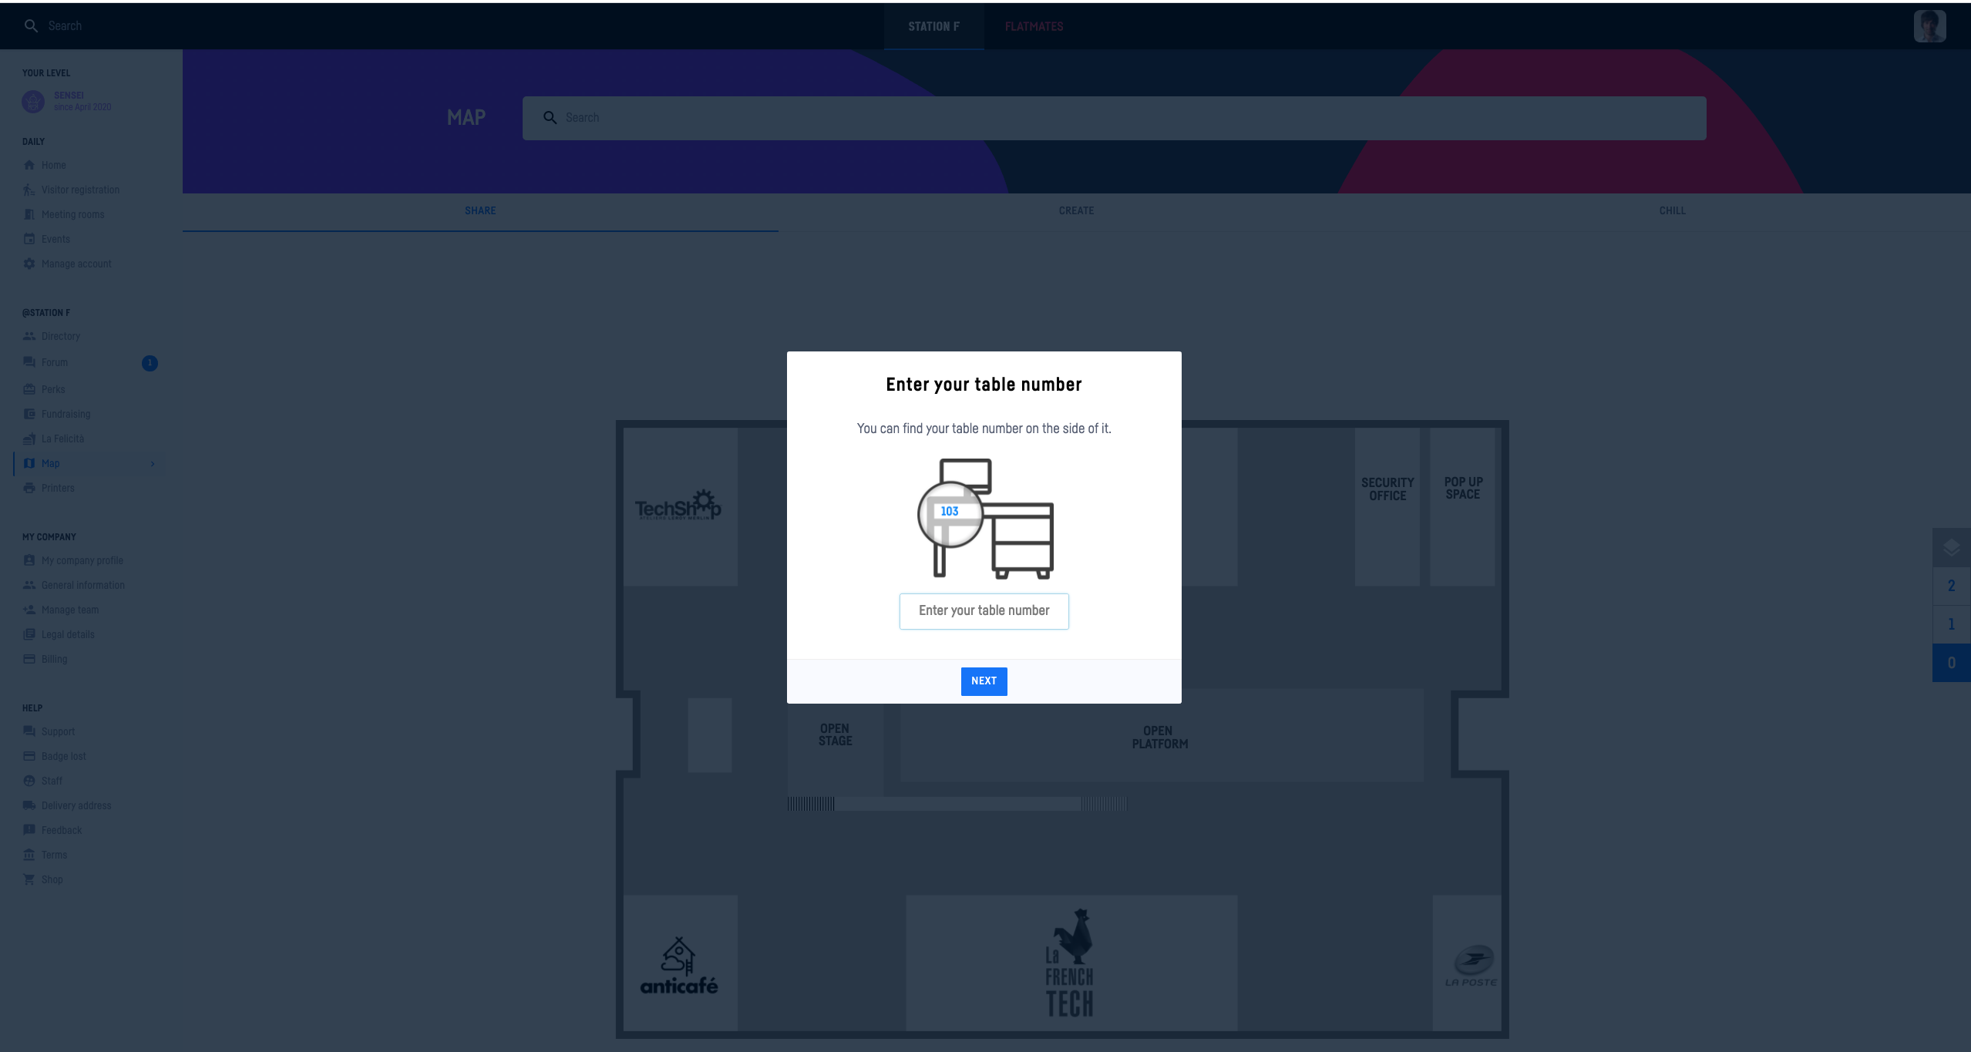This screenshot has height=1052, width=1971.
Task: Click the map layers icon
Action: point(1951,548)
